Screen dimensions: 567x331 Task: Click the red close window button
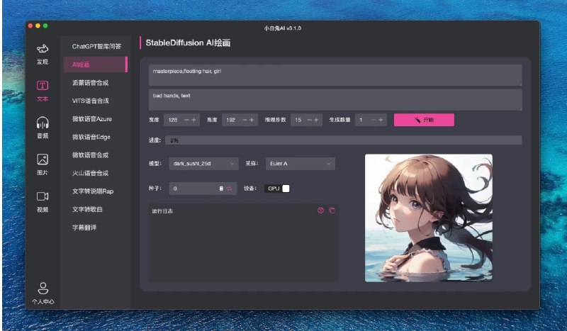pyautogui.click(x=30, y=26)
